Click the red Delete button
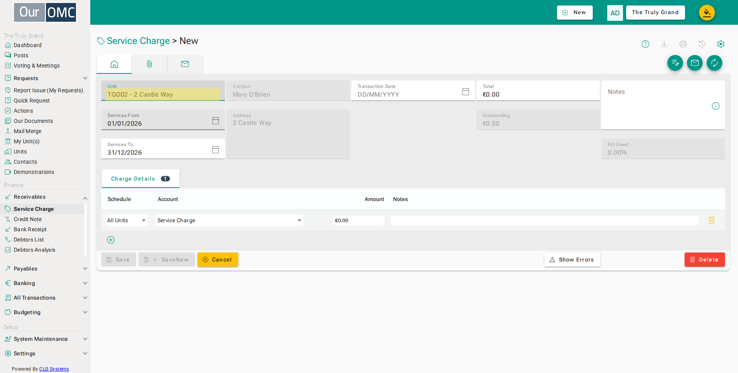The width and height of the screenshot is (738, 373). (705, 260)
